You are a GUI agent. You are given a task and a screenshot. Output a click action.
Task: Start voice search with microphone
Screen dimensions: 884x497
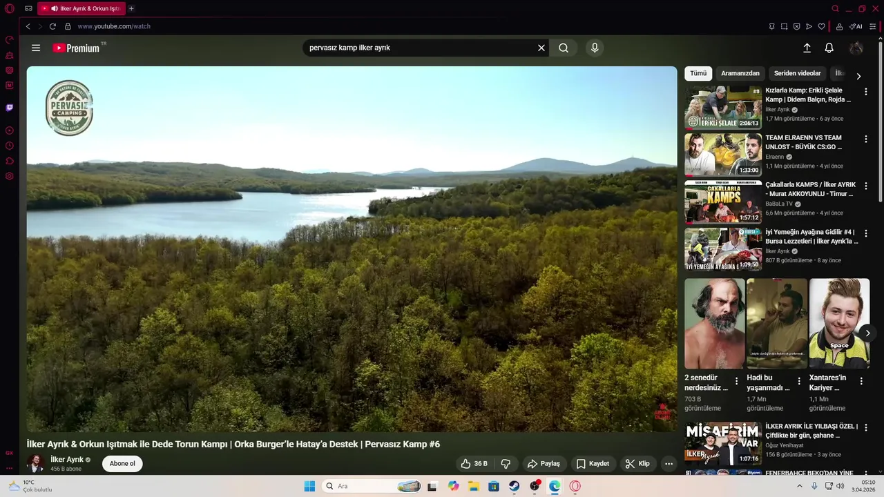[x=595, y=48]
